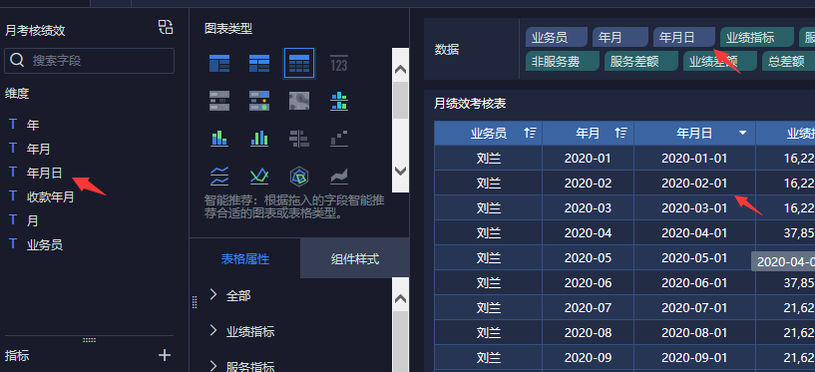
Task: Click the 业绩差额 measure pill
Action: point(720,61)
